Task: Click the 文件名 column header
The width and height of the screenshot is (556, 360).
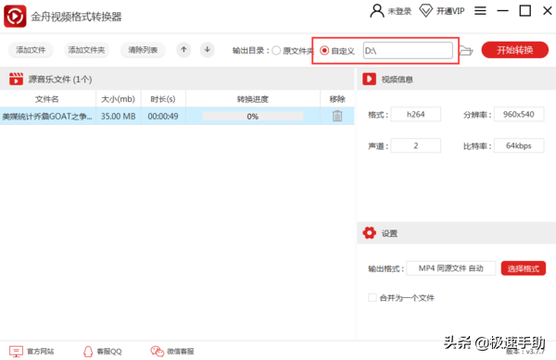Action: (47, 99)
